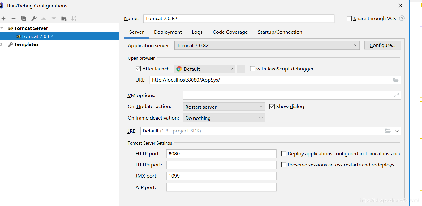This screenshot has width=422, height=206.
Task: Click the IntelliJ icon in the title bar
Action: coord(2,6)
